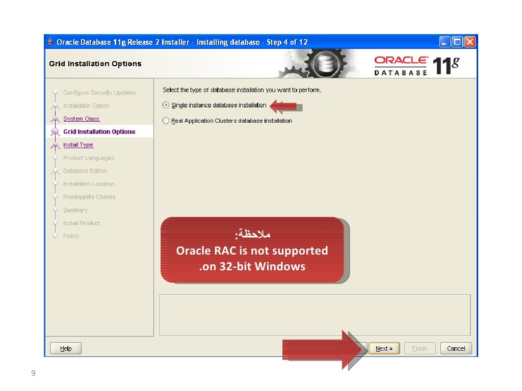Screen dimensions: 522x391
Task: Click the Next button to continue
Action: coord(384,348)
